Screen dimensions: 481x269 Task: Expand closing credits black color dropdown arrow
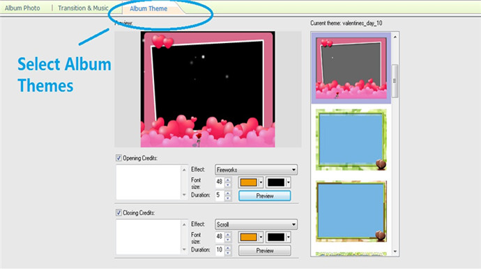289,237
